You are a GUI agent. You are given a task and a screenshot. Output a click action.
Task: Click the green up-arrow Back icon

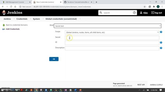4,25
